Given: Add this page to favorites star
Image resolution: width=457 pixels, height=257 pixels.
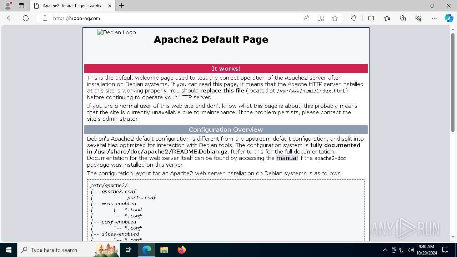Looking at the screenshot, I should [x=335, y=18].
